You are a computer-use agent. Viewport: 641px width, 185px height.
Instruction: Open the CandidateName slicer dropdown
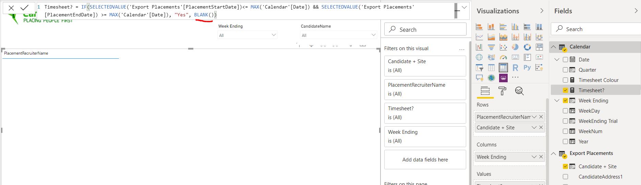click(373, 35)
